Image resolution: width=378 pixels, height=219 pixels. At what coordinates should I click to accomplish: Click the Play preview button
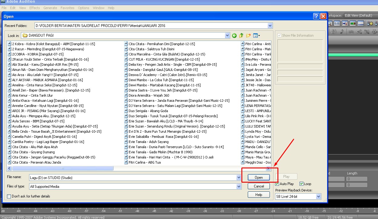(x=286, y=177)
